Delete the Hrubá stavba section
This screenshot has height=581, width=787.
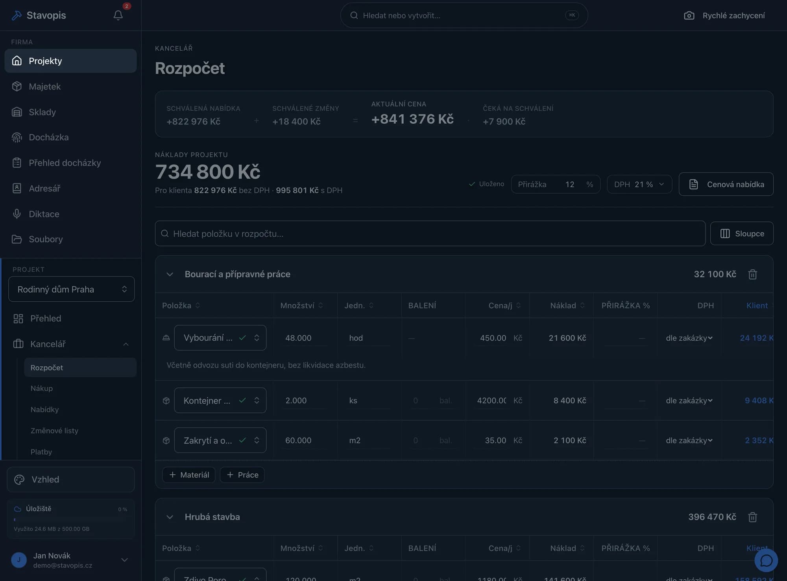tap(752, 517)
